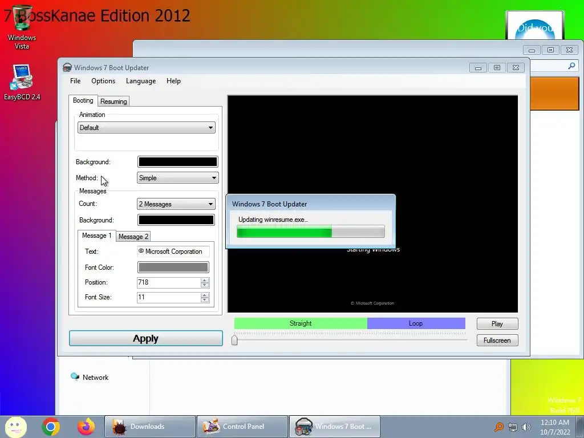Screen dimensions: 584x438
Task: Click the Play button
Action: (497, 324)
